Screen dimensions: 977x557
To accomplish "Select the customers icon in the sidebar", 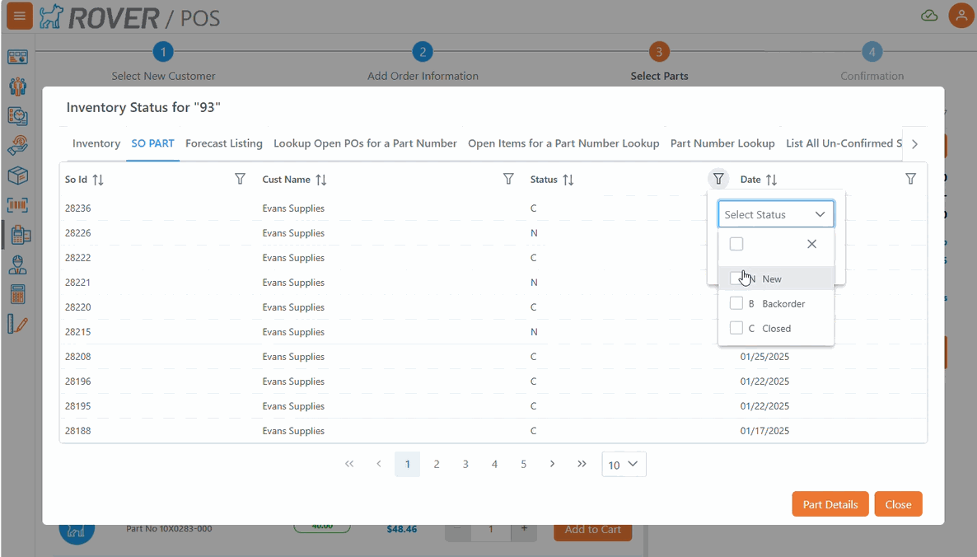I will [x=18, y=87].
